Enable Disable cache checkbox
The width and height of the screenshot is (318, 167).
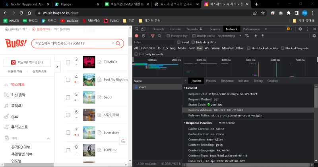(194, 36)
